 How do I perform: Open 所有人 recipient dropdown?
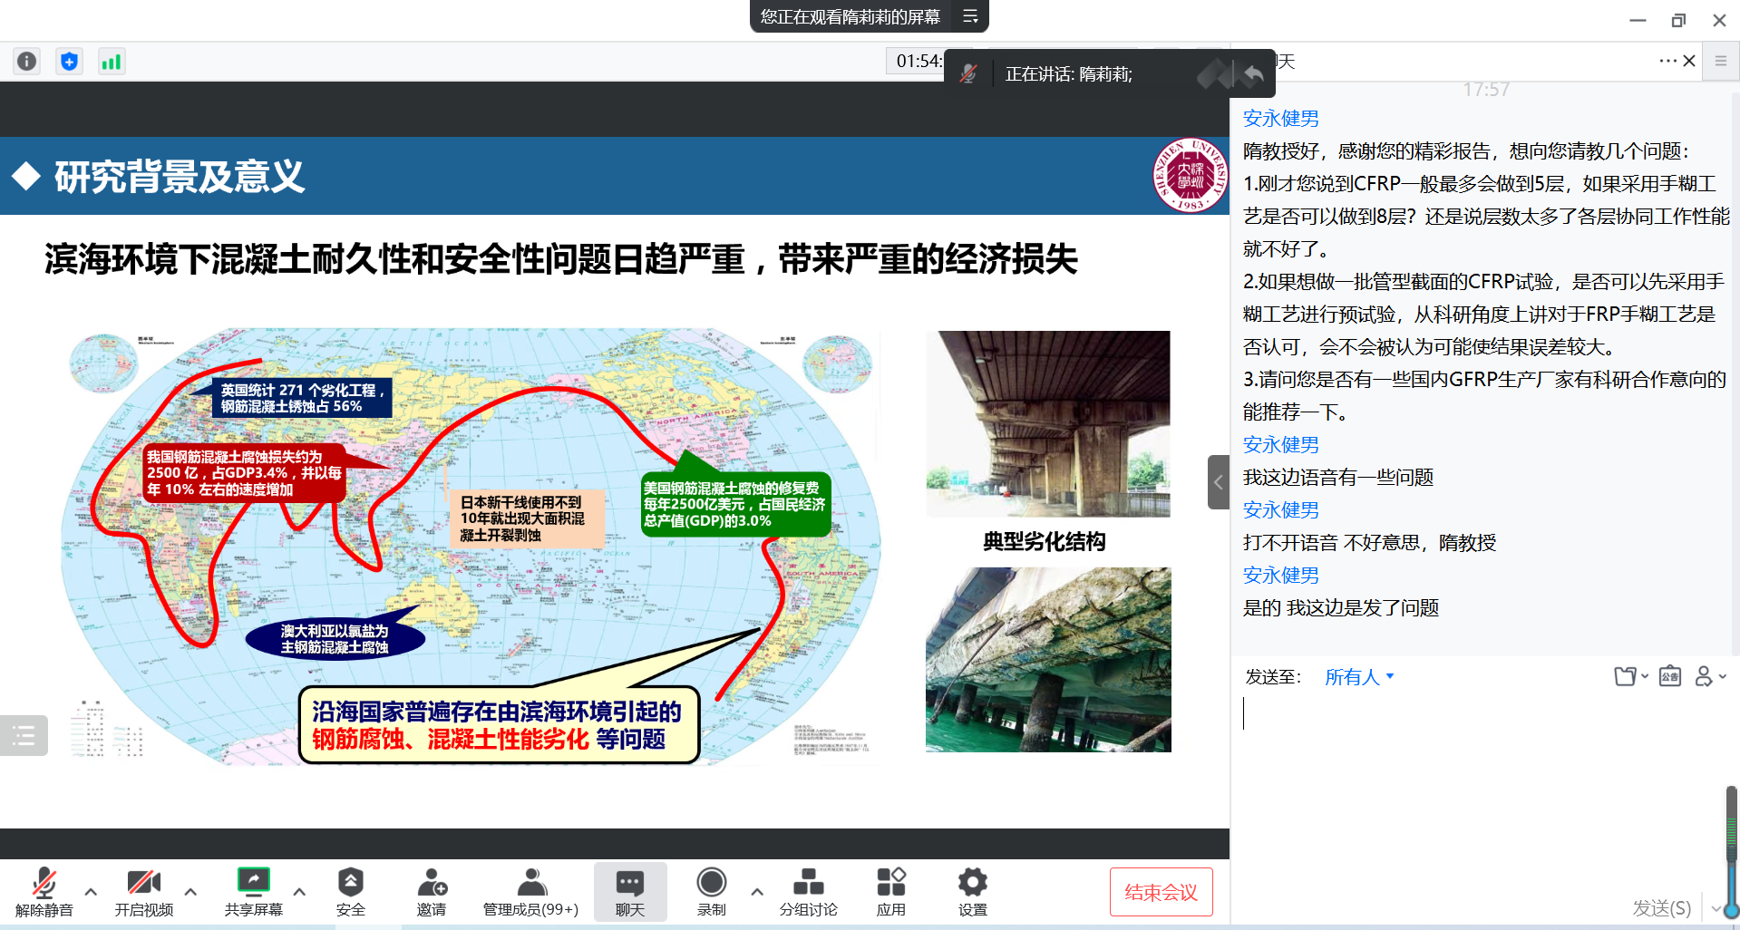coord(1358,677)
